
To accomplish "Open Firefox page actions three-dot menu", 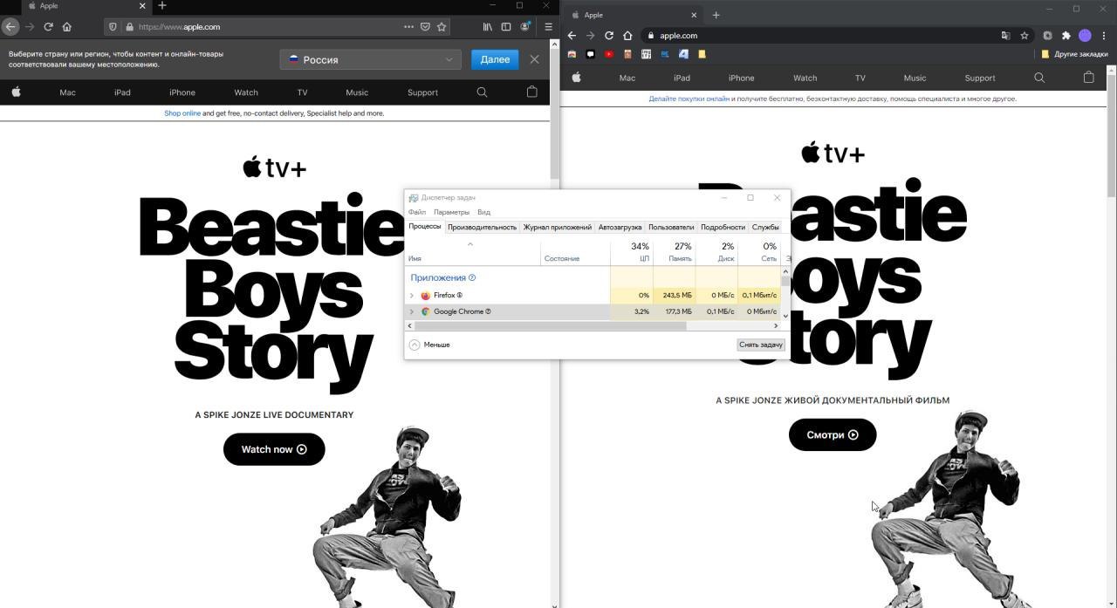I will click(x=408, y=27).
